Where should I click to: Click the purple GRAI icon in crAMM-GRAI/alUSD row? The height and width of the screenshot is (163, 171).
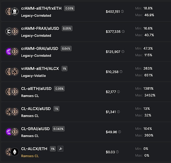(x=9, y=52)
